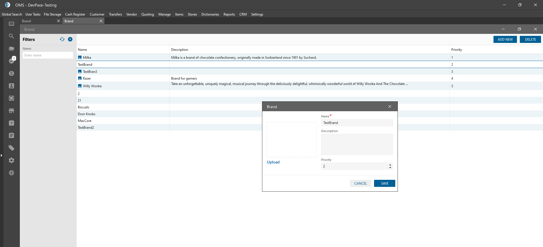Open the Cash Register menu
This screenshot has width=543, height=247.
click(x=75, y=14)
